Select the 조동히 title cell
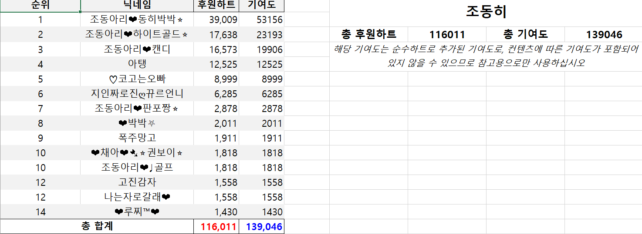Viewport: 642px width, 234px height. tap(486, 12)
